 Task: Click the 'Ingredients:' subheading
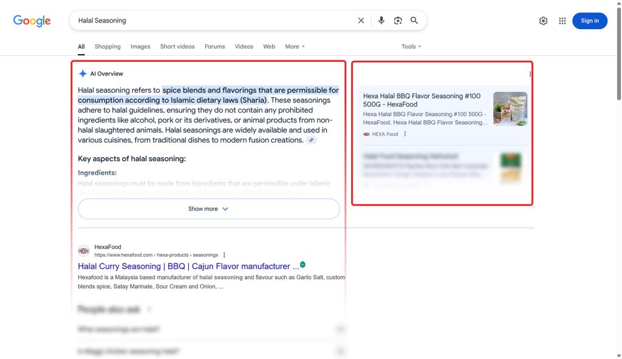click(97, 173)
